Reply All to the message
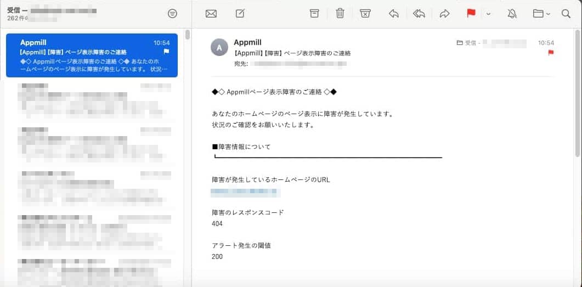The height and width of the screenshot is (287, 582). click(x=419, y=14)
